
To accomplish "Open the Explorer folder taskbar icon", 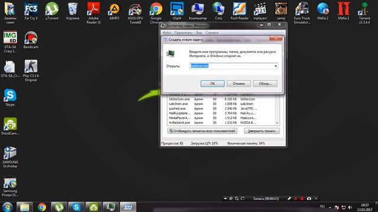I will pyautogui.click(x=25, y=207).
